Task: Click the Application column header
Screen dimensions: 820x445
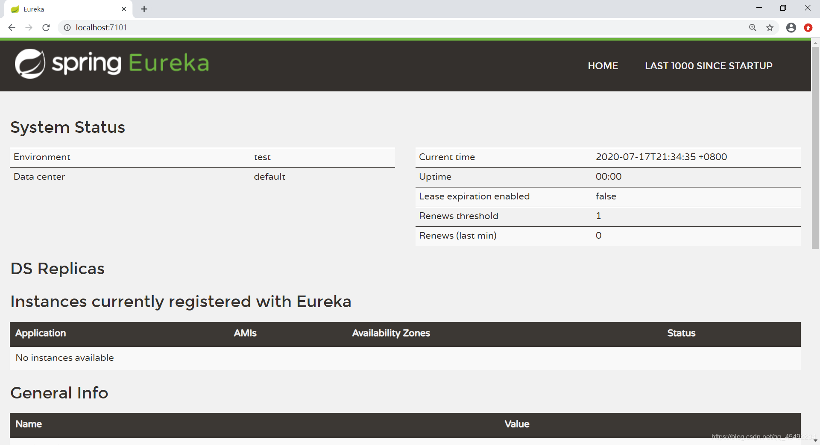Action: point(41,333)
